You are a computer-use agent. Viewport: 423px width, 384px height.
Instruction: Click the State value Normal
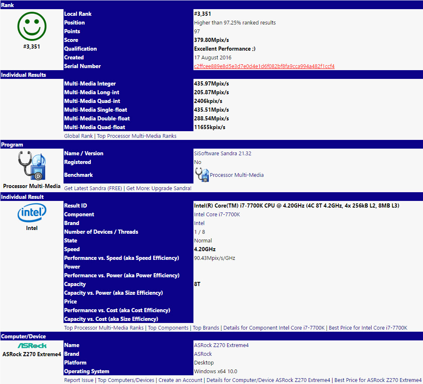pyautogui.click(x=203, y=240)
